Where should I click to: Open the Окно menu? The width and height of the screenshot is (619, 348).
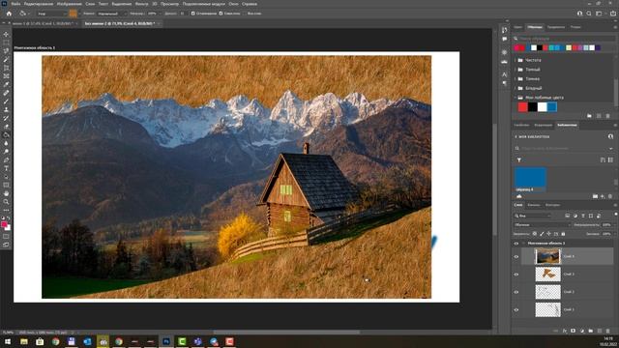[233, 4]
